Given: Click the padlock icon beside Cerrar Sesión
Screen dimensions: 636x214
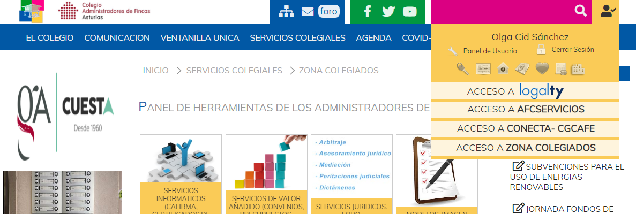Looking at the screenshot, I should [541, 49].
